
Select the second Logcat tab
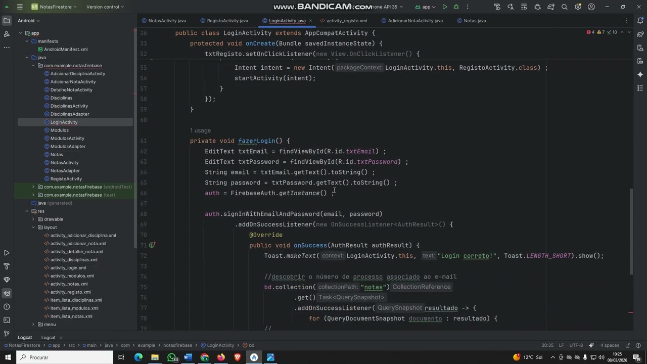click(x=48, y=338)
